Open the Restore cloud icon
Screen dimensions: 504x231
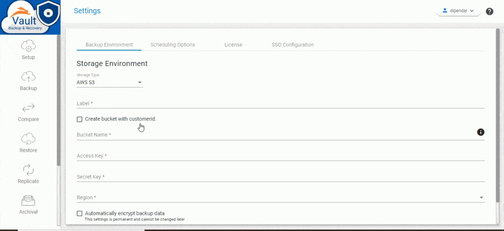click(x=28, y=139)
